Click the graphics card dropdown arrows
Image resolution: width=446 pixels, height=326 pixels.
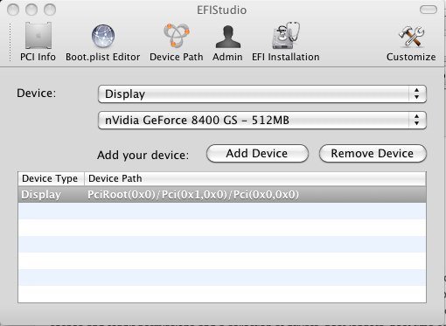[x=416, y=120]
